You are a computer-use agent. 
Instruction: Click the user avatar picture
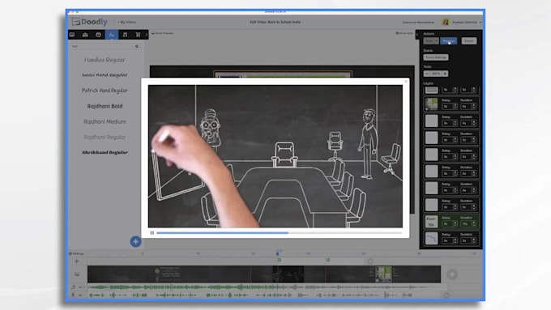(x=445, y=22)
